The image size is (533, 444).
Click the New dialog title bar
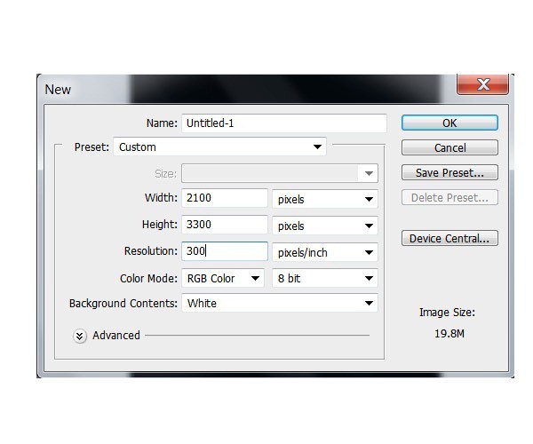tap(240, 89)
